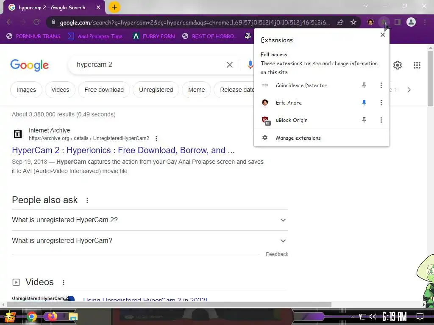Open more options for Coincidence Detector
Viewport: 434px width, 325px height.
coord(381,85)
